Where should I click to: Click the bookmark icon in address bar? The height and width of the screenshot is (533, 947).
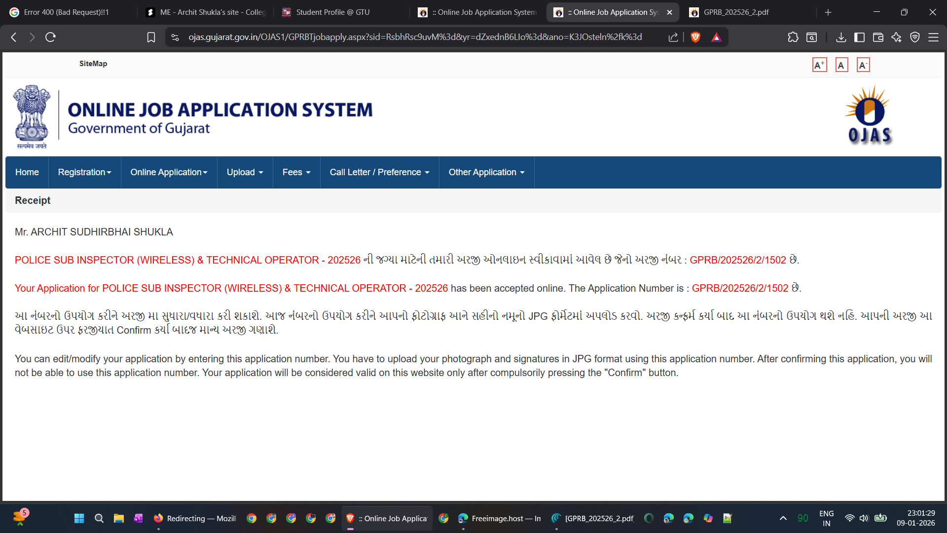[151, 37]
